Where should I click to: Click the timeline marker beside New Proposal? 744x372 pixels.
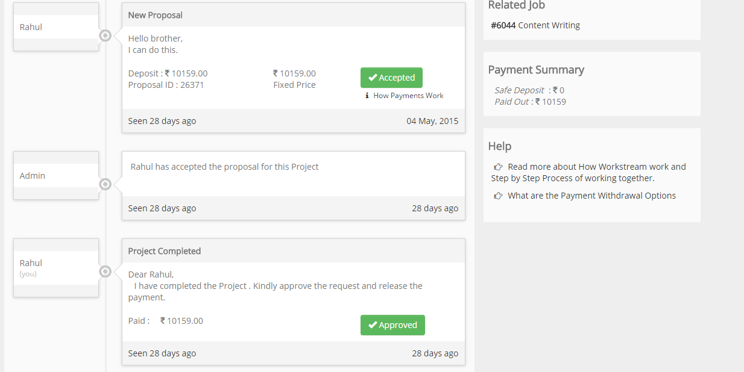click(106, 36)
